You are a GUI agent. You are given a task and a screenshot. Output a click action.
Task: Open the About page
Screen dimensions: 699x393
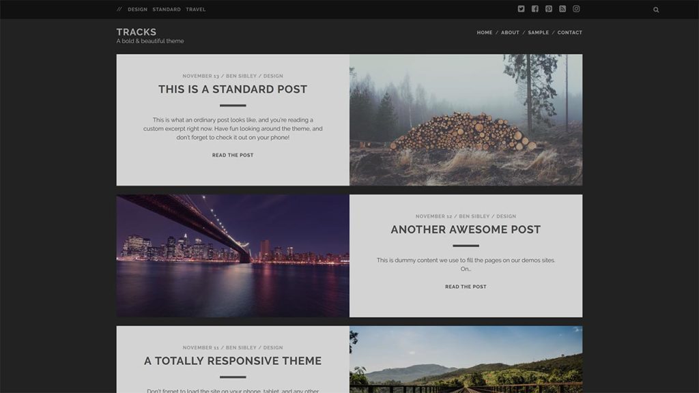510,33
